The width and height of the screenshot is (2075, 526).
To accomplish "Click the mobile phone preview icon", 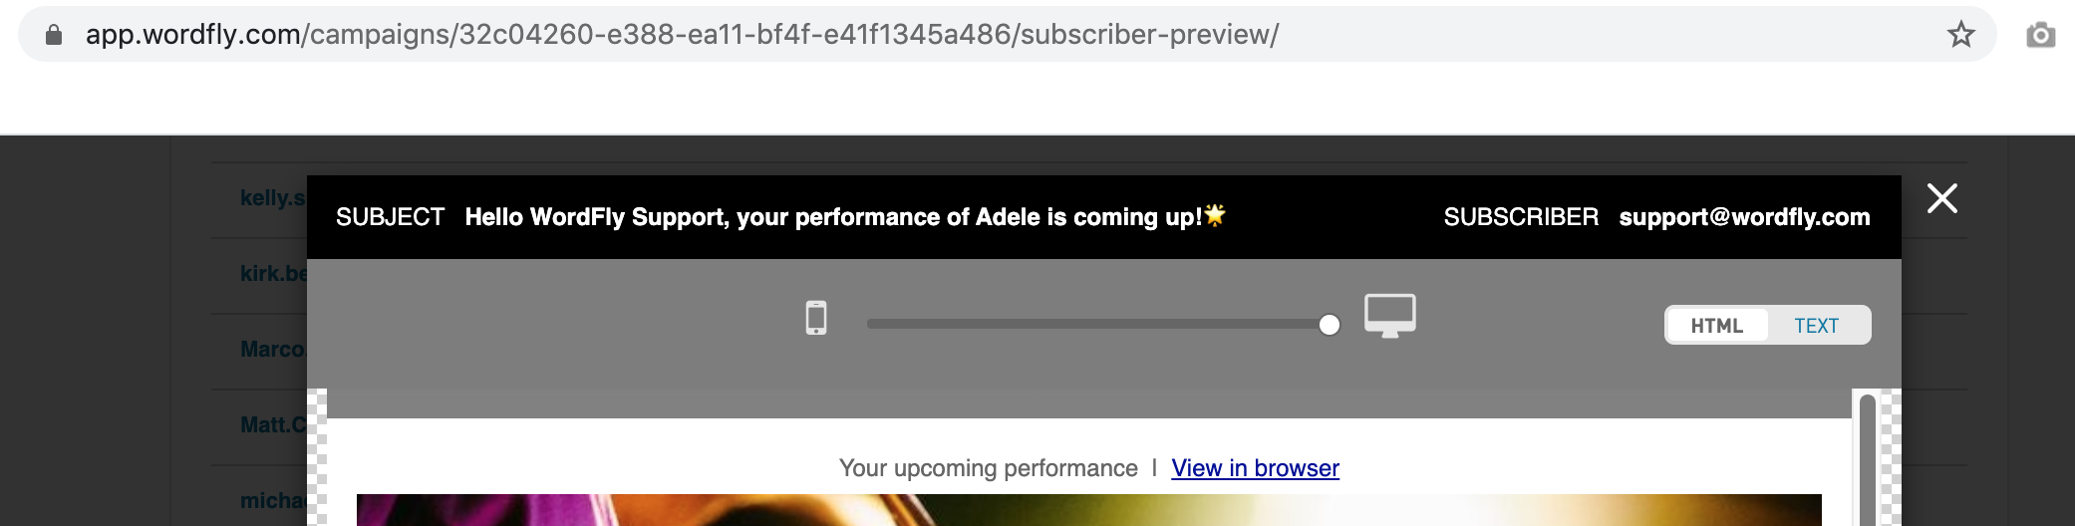I will pos(816,318).
